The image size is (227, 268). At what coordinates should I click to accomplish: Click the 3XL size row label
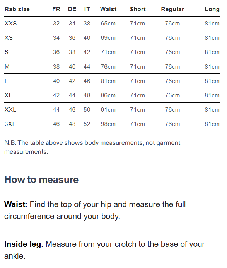[x=10, y=124]
